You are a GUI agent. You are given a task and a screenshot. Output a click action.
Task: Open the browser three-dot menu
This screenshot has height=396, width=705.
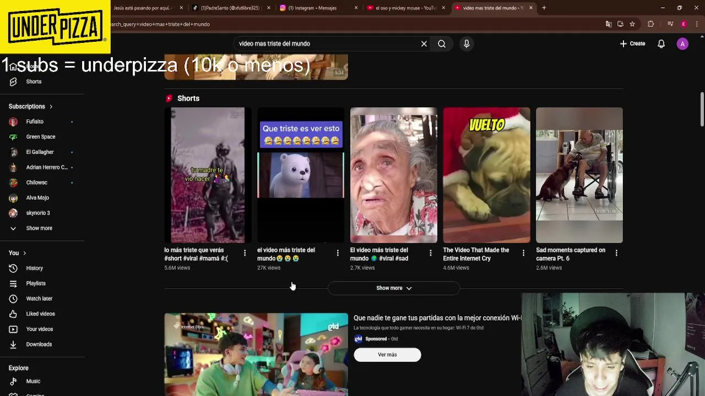coord(697,24)
